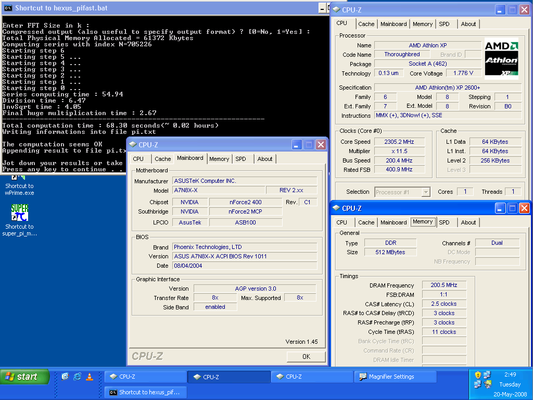This screenshot has height=400, width=533.
Task: Click the BIOS Date value 08/04/2004
Action: (245, 266)
